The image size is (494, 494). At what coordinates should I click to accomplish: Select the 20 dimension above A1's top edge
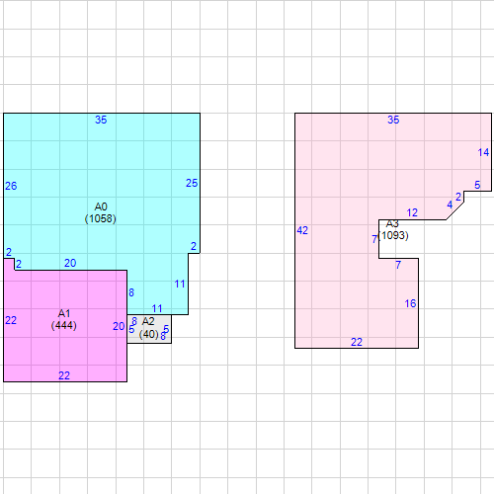click(x=70, y=263)
